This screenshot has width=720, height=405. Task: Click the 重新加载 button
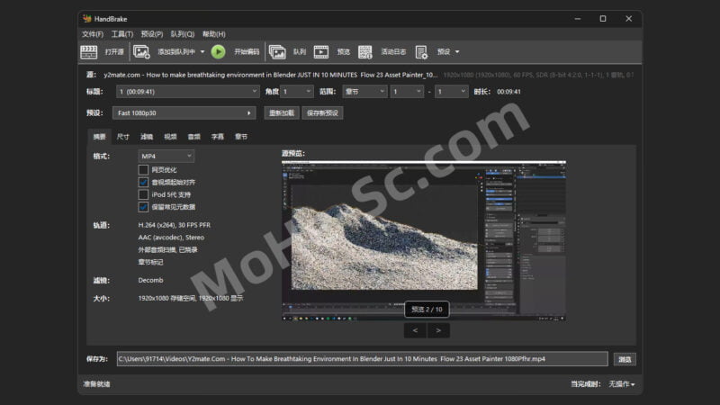coord(282,113)
